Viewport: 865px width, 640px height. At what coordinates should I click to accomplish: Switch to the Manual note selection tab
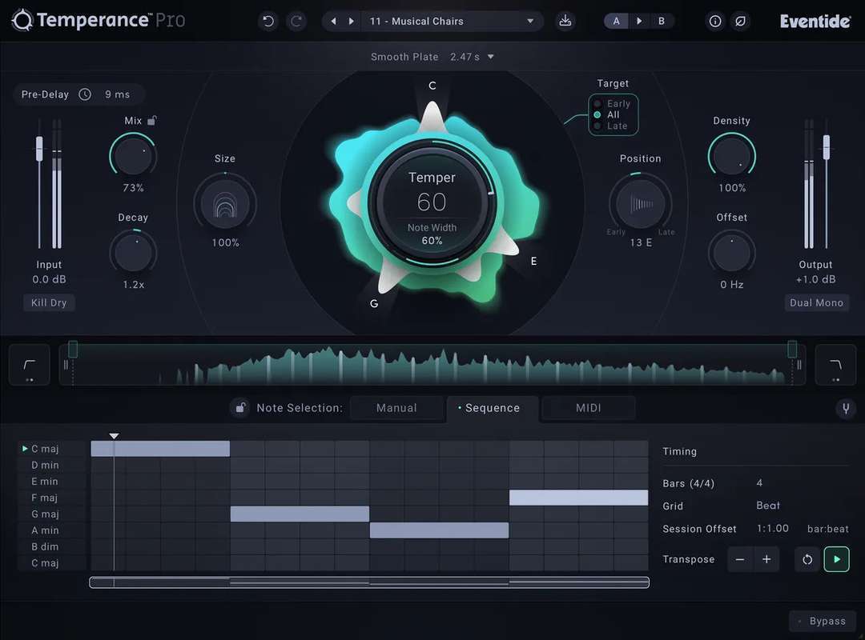[x=396, y=408]
